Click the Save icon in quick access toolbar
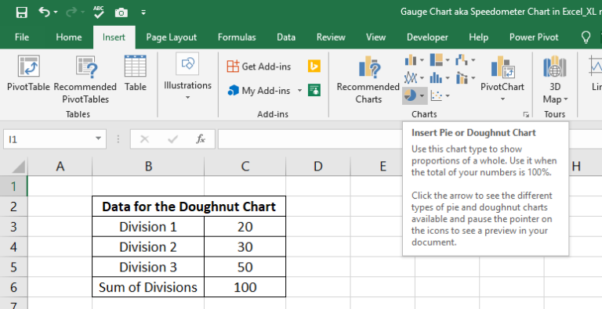 click(x=21, y=13)
